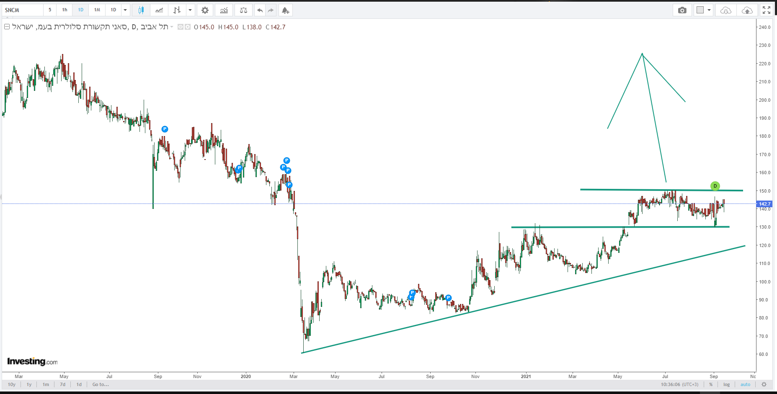Select the 5 minute interval
The width and height of the screenshot is (777, 394).
(50, 10)
